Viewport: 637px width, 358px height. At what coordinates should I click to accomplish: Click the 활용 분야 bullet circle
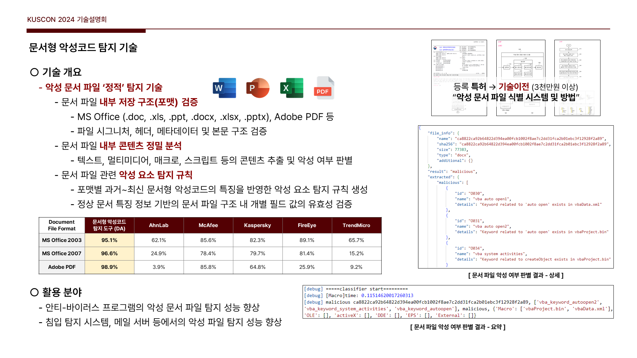pyautogui.click(x=34, y=292)
